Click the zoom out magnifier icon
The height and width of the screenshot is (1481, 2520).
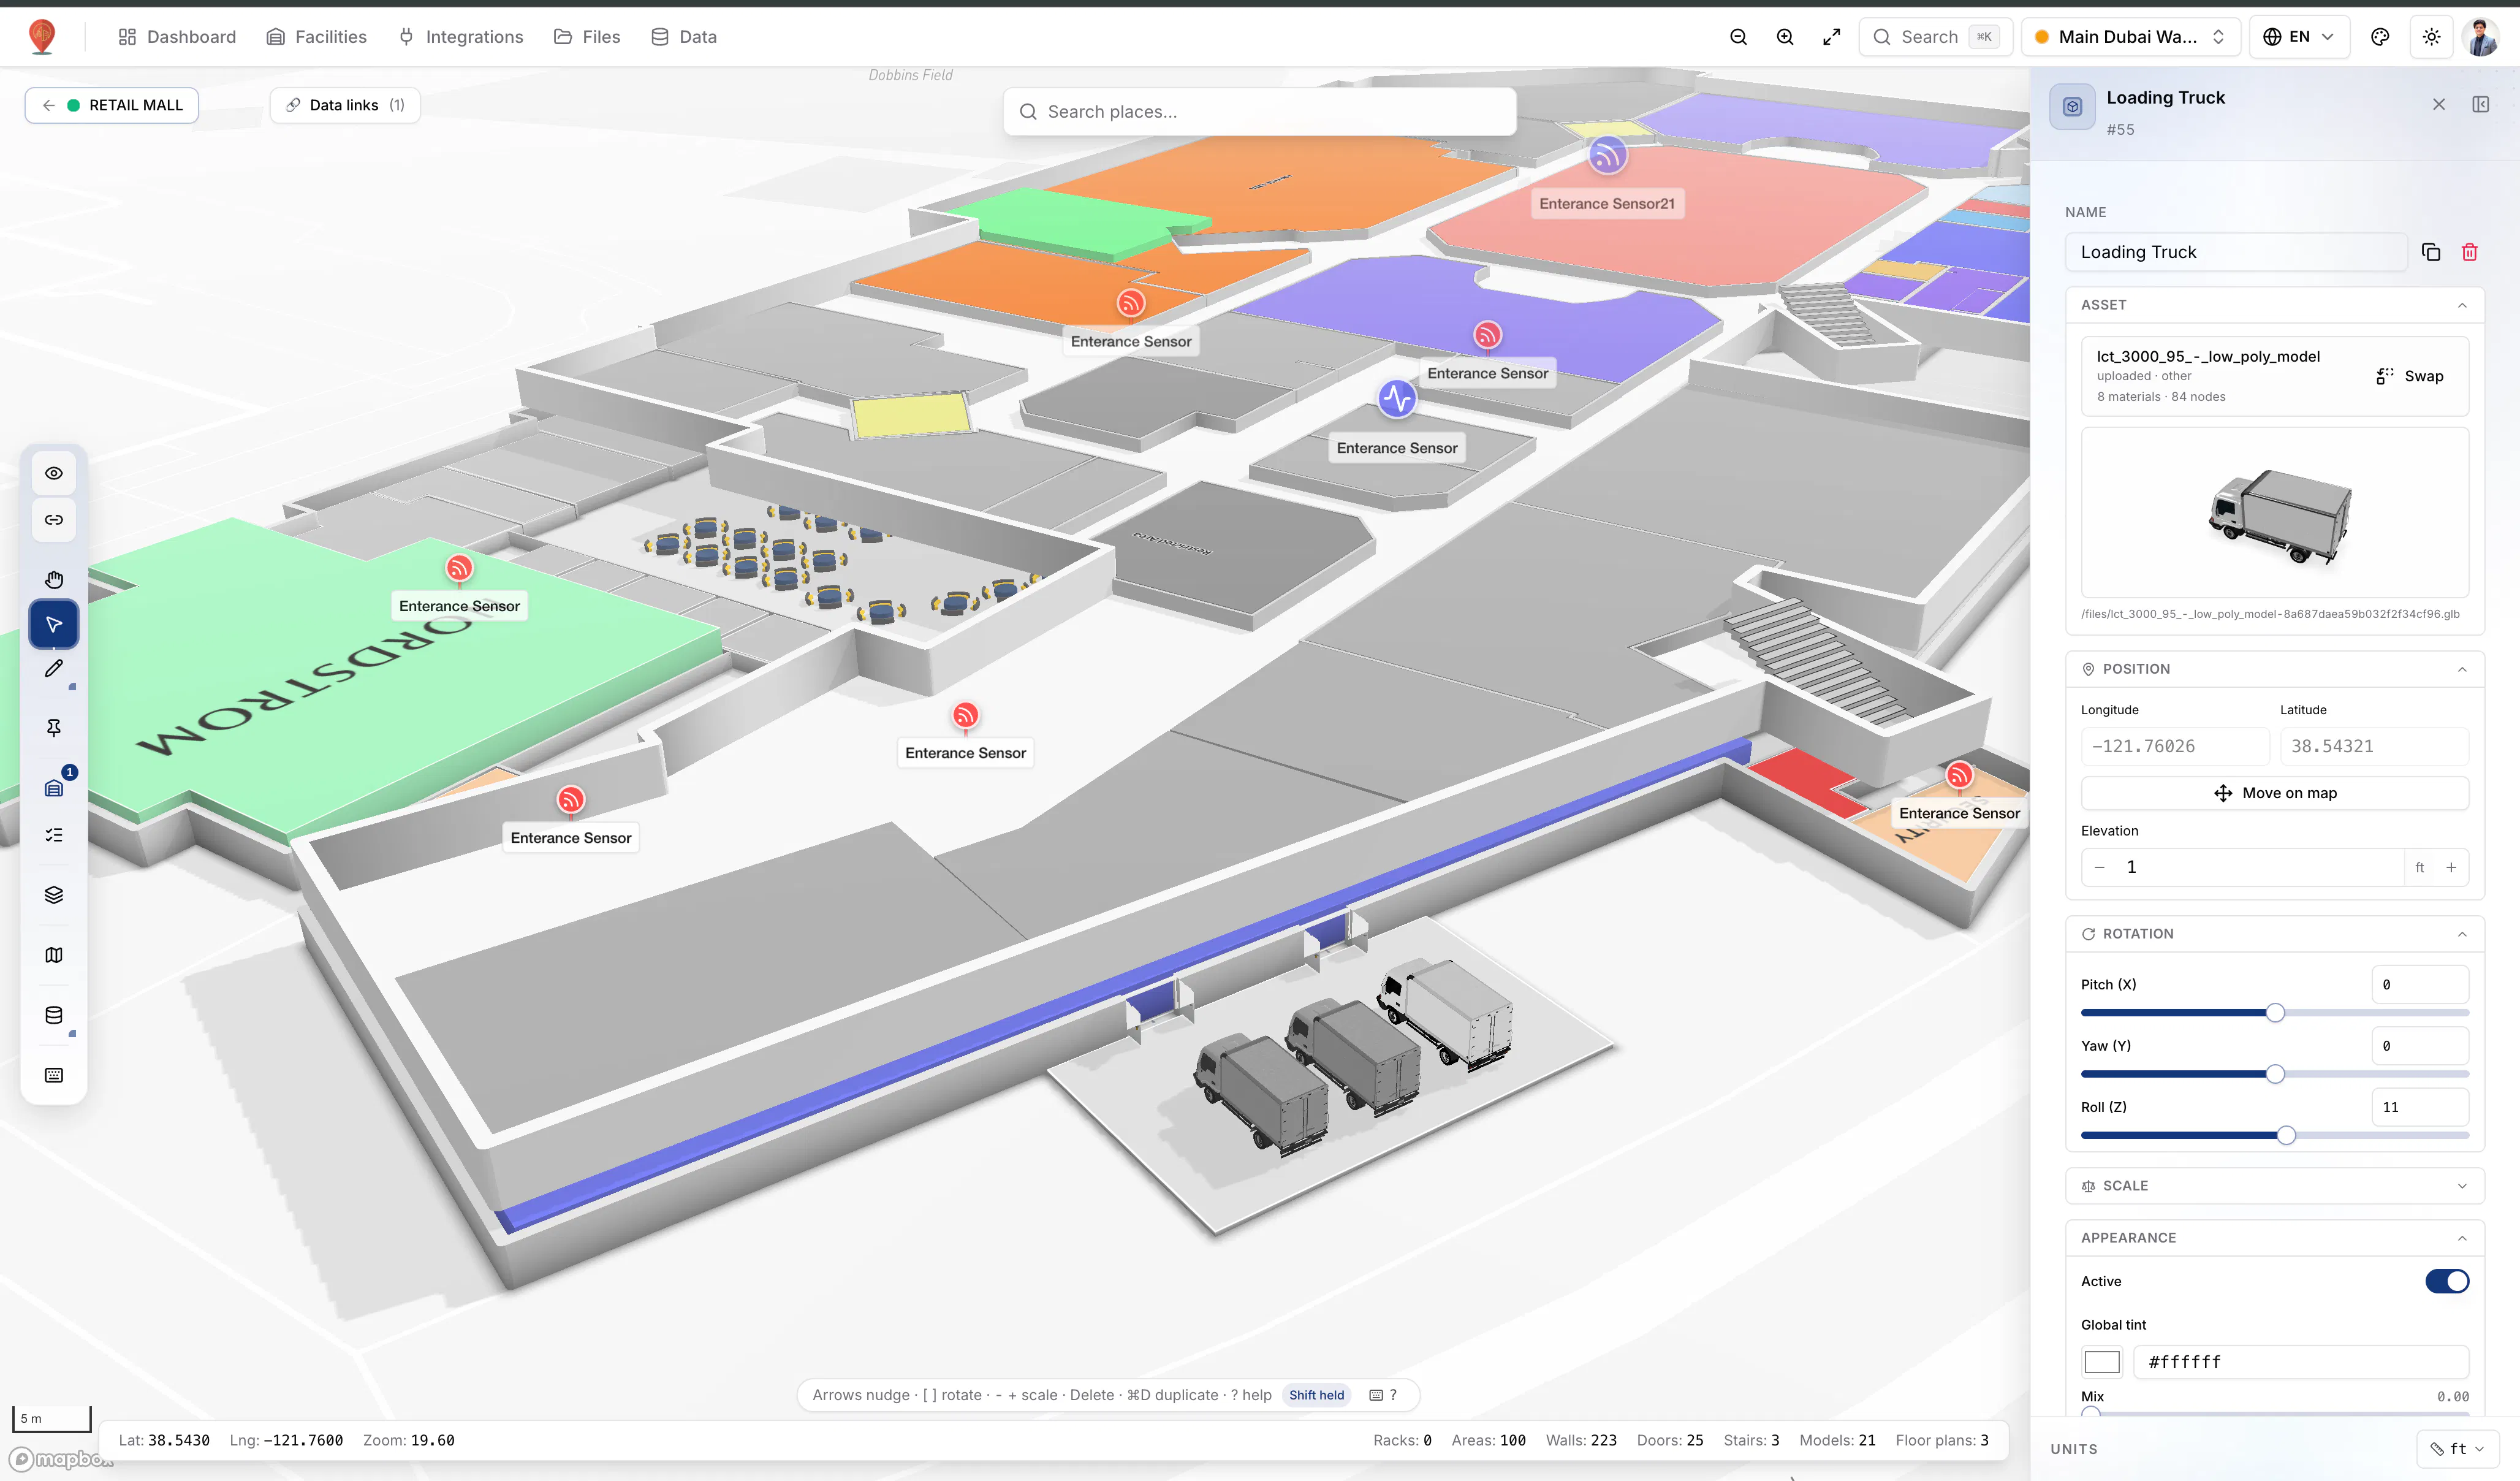1738,37
